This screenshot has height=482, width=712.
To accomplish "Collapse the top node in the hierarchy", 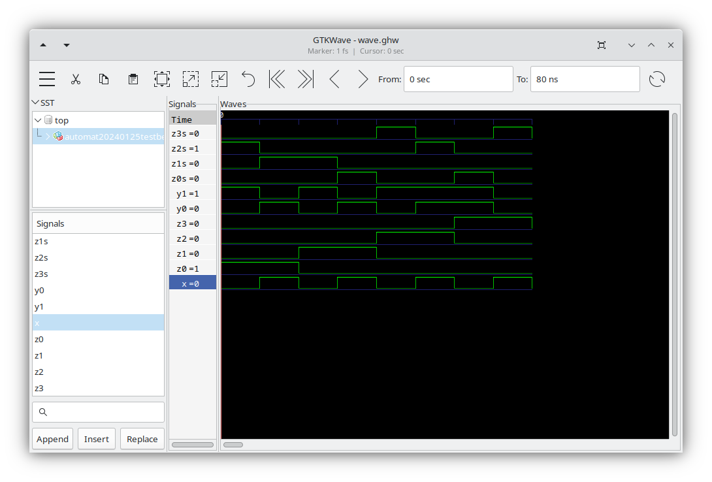I will coord(37,120).
